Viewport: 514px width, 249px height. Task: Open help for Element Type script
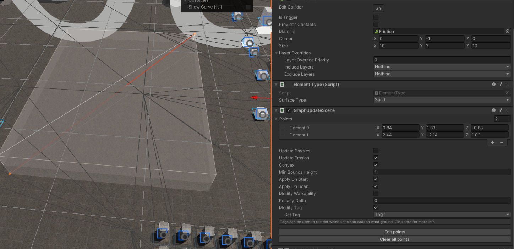point(493,85)
